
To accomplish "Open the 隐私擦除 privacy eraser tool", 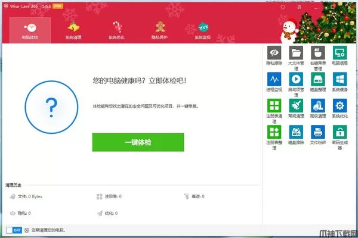I will (x=274, y=55).
